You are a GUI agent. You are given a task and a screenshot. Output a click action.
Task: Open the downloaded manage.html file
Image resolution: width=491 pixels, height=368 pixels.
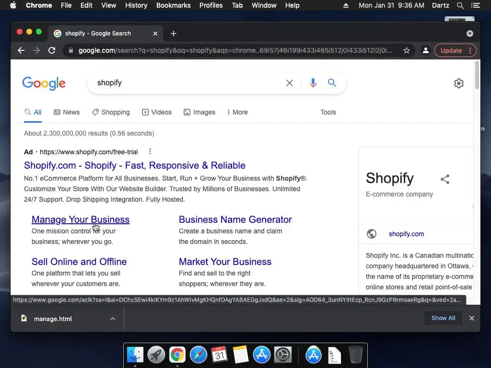[53, 319]
